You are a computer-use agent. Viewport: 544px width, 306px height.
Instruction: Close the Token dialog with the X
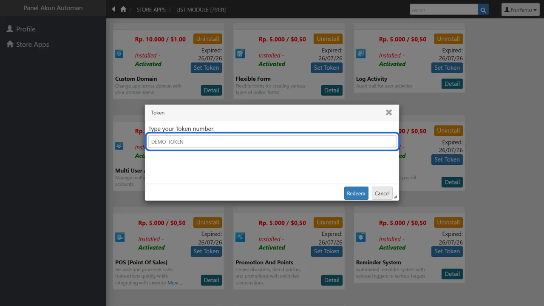388,113
